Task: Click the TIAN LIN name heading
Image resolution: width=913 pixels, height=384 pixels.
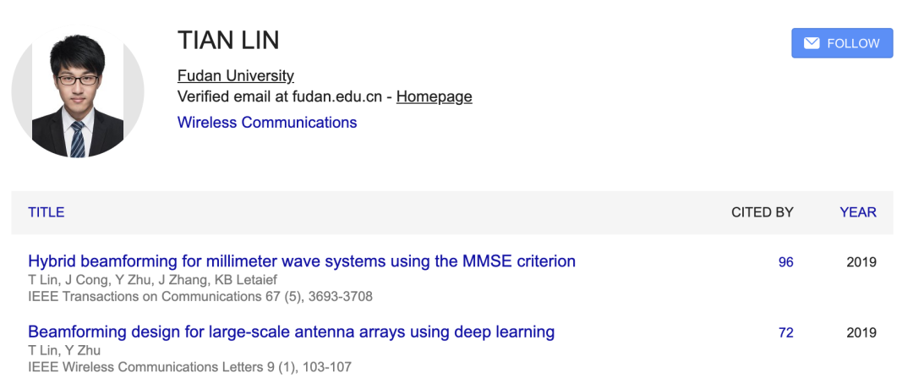Action: point(228,40)
